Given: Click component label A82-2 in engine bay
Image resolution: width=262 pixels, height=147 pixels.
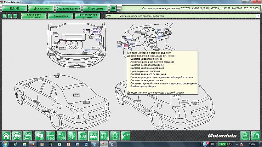Looking at the screenshot, I should pos(87,51).
